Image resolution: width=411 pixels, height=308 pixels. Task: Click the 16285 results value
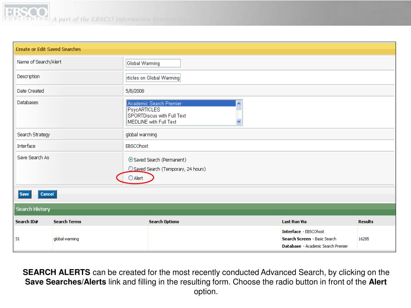coord(364,239)
